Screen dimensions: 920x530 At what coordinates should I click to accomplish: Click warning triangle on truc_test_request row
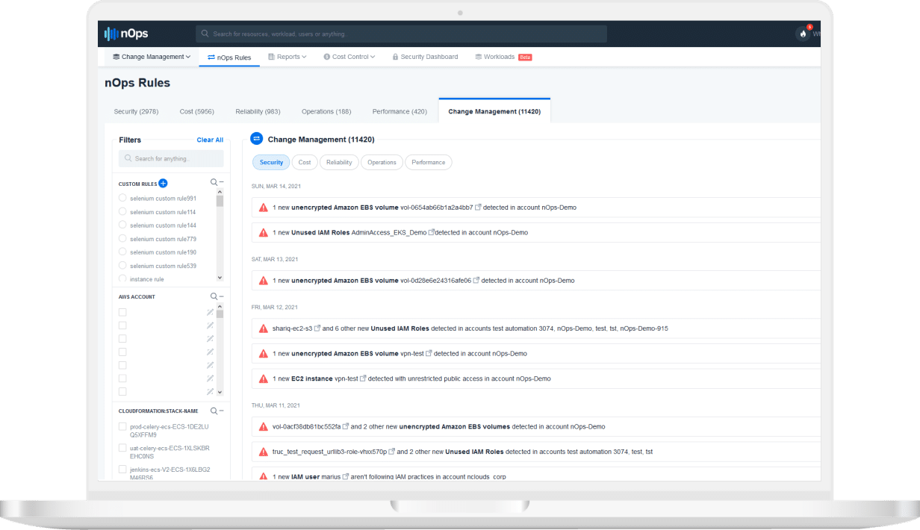(263, 452)
